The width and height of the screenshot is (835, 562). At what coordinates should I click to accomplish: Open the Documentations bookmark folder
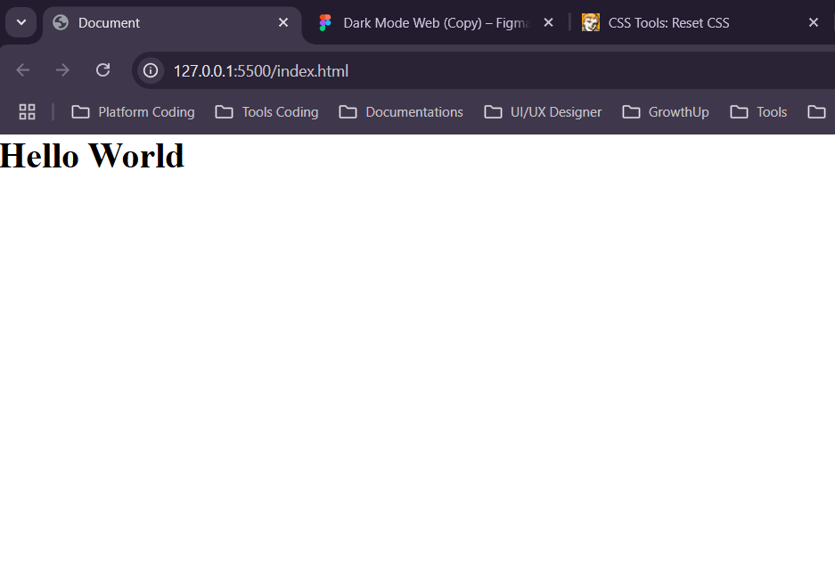point(402,111)
